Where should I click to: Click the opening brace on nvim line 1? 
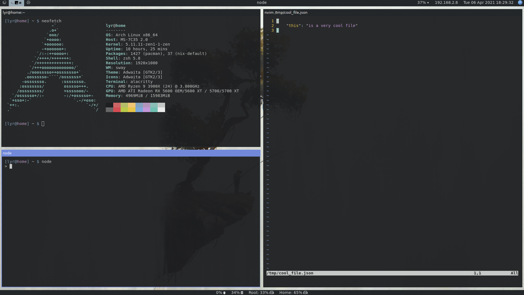(277, 21)
